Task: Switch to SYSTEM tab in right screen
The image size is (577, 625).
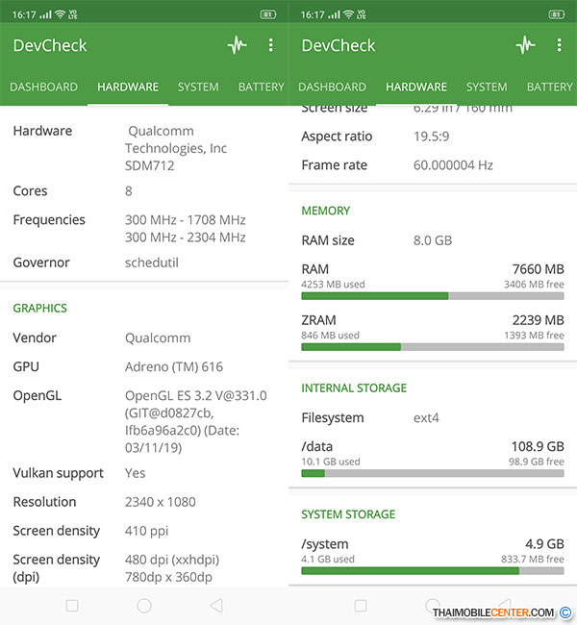Action: pos(487,87)
